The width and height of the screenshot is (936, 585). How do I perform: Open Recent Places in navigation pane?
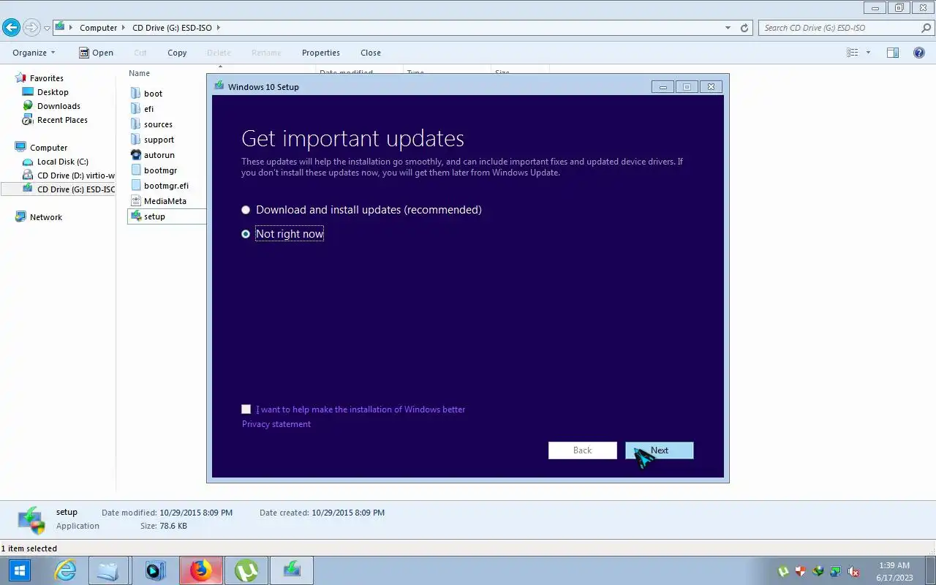[x=62, y=120]
